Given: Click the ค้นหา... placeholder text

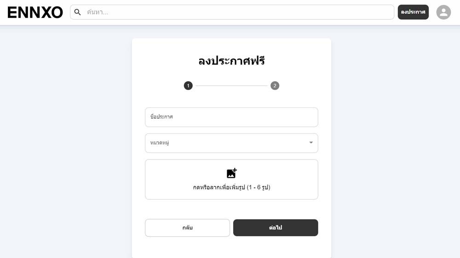Looking at the screenshot, I should point(98,12).
